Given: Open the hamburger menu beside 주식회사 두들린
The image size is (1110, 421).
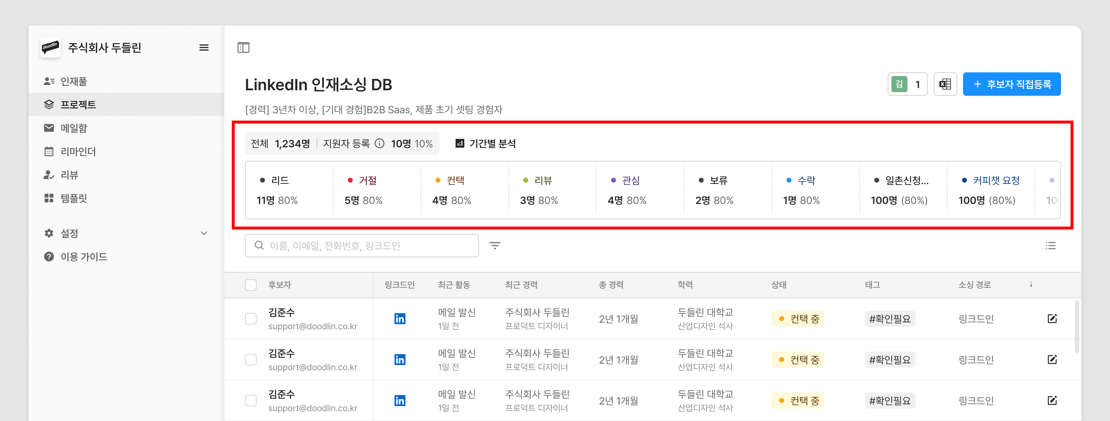Looking at the screenshot, I should click(x=204, y=48).
